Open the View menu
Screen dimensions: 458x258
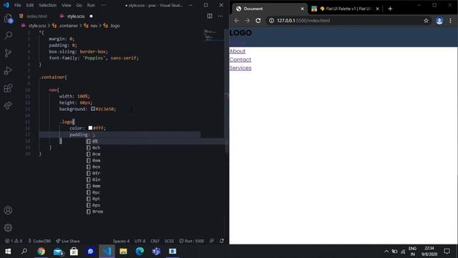click(x=67, y=5)
